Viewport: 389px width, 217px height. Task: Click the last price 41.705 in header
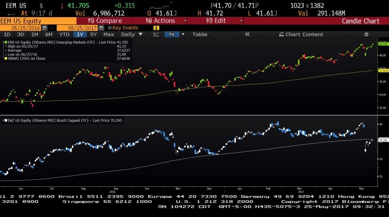[x=78, y=5]
